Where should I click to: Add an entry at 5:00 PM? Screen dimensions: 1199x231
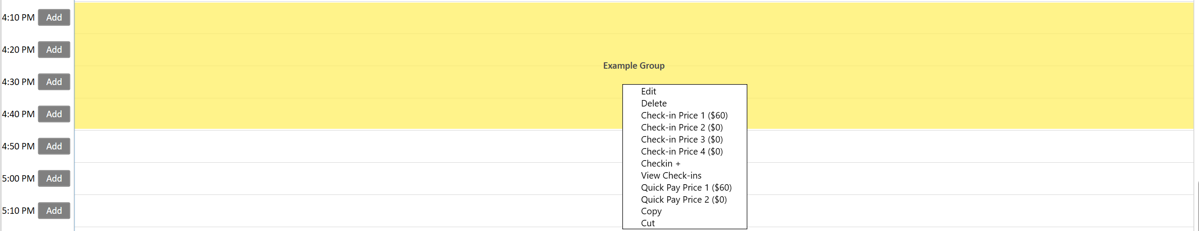click(x=54, y=179)
